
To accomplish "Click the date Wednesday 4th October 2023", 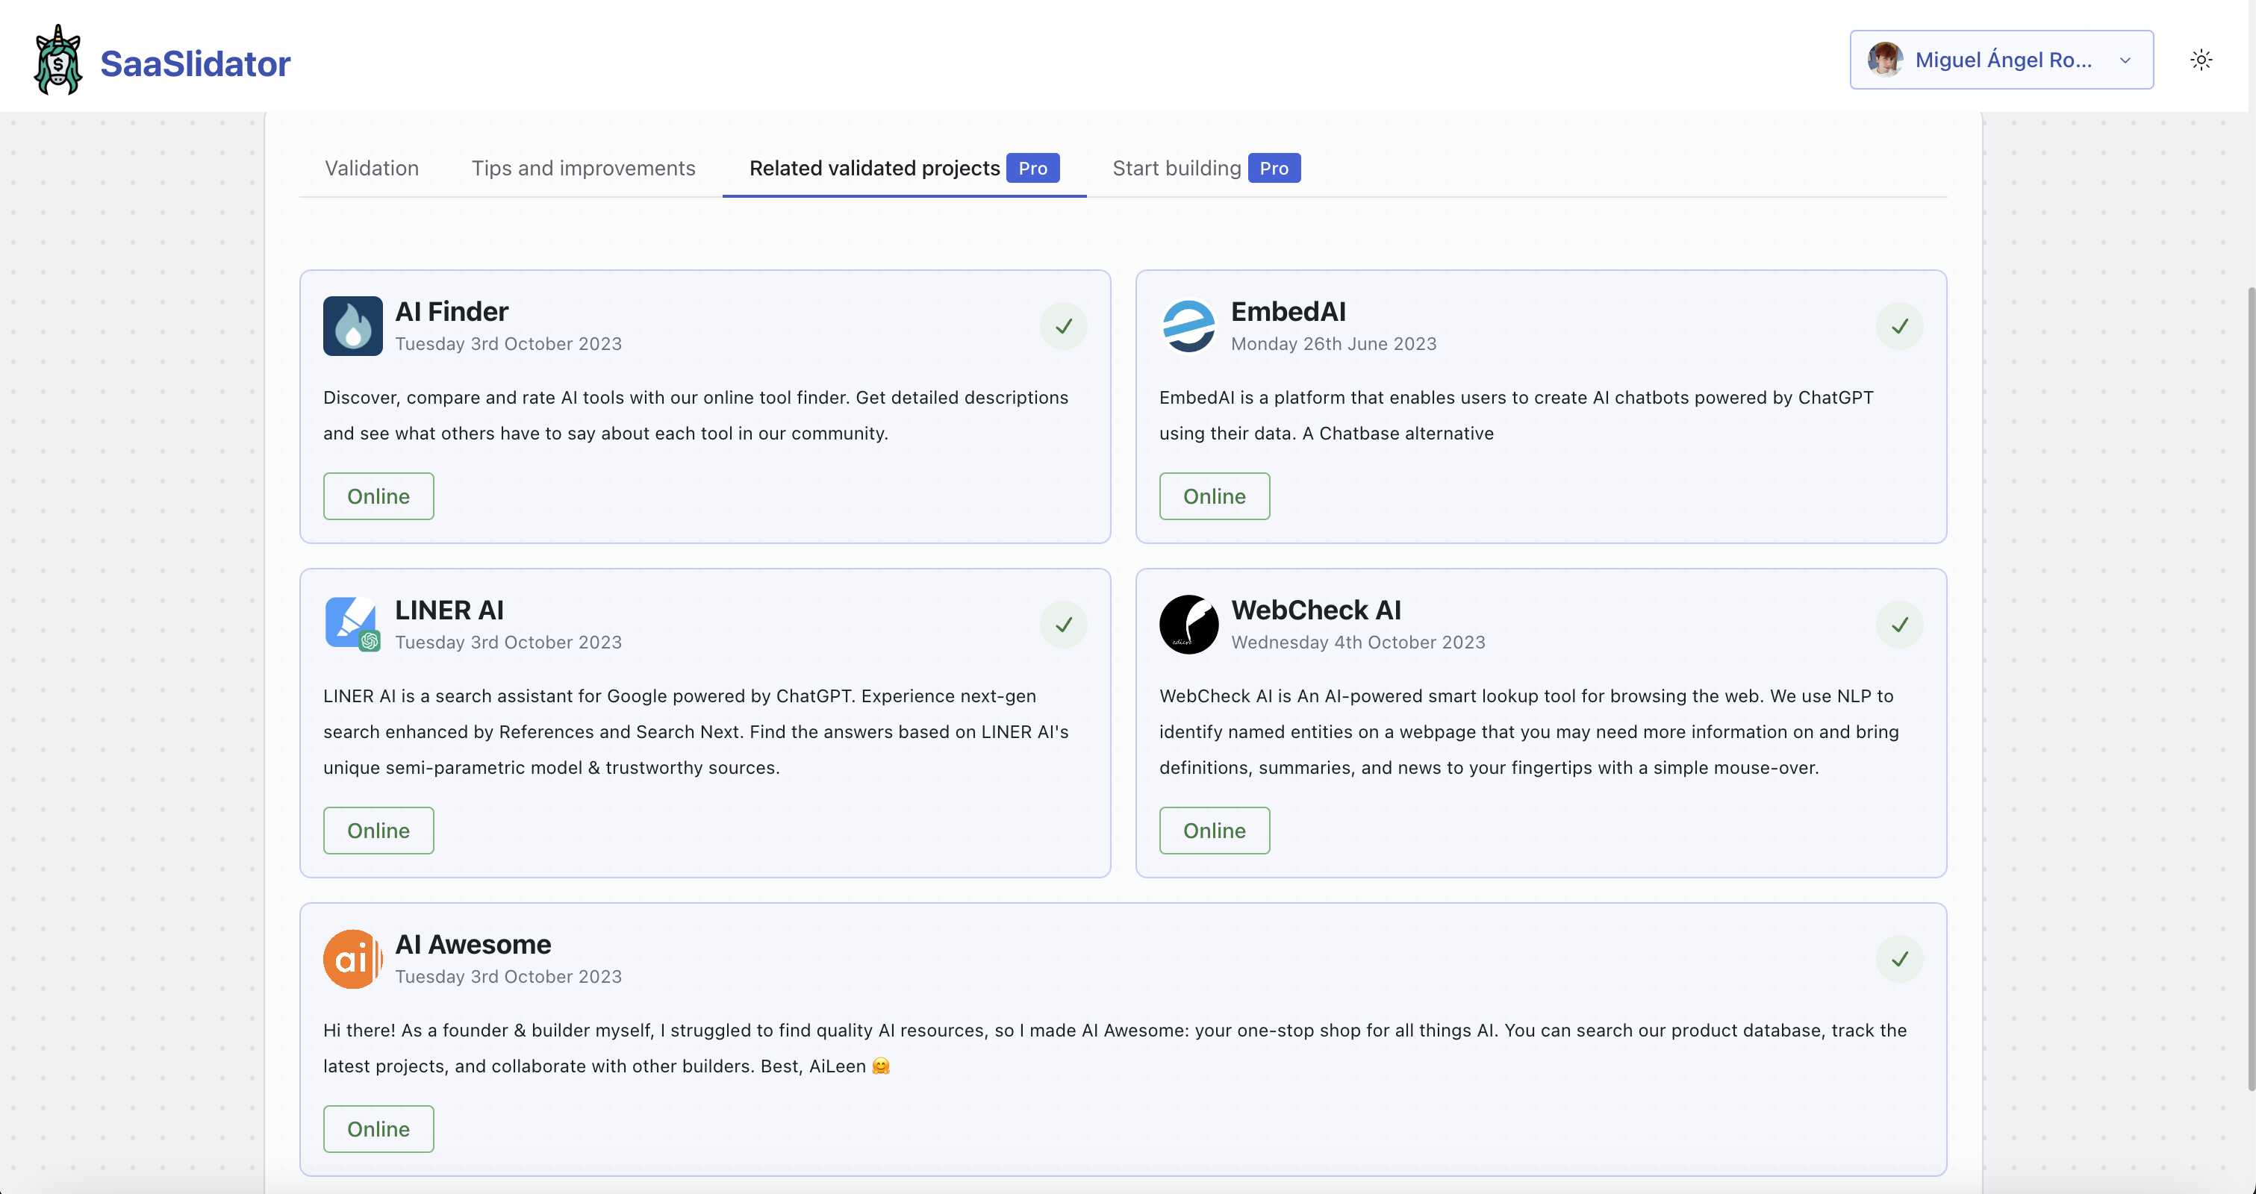I will (x=1357, y=642).
